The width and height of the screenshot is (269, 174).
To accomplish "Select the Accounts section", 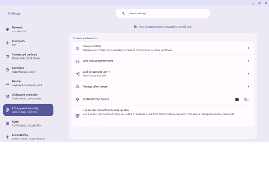I will [x=28, y=70].
